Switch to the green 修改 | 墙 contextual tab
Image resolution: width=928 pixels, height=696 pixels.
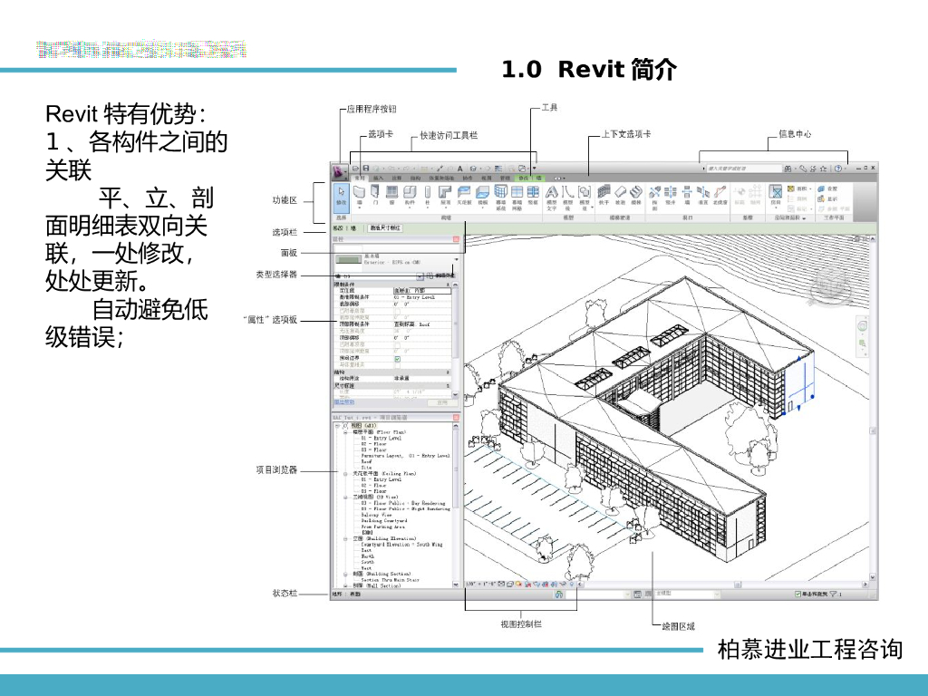(x=531, y=179)
